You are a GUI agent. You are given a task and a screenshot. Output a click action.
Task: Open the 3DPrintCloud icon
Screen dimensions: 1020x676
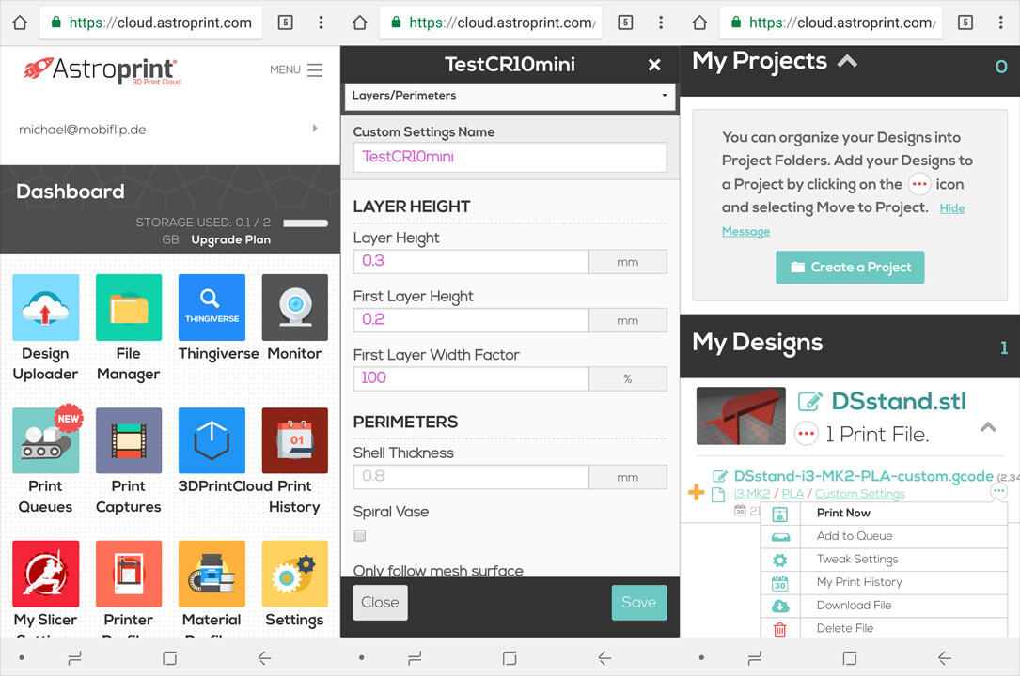(212, 440)
